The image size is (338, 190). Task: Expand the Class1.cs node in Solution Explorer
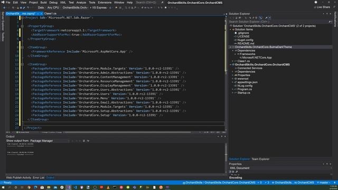pos(233,61)
